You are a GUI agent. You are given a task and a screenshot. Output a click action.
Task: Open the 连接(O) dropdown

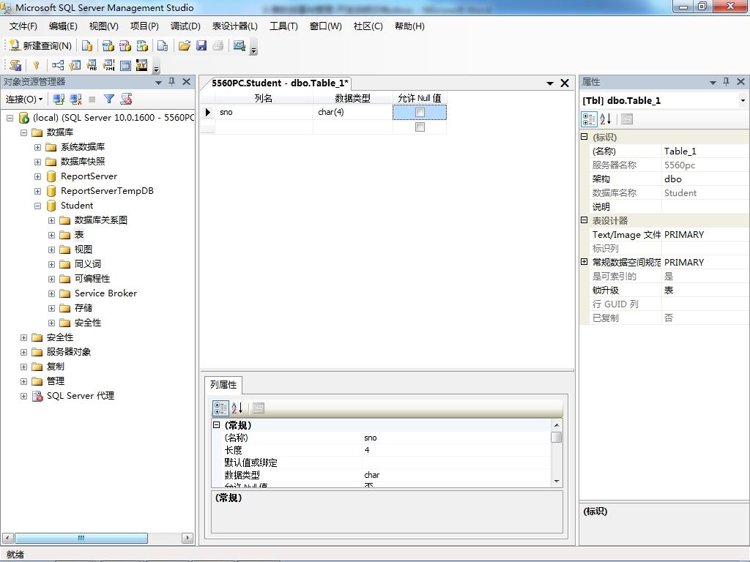click(24, 100)
